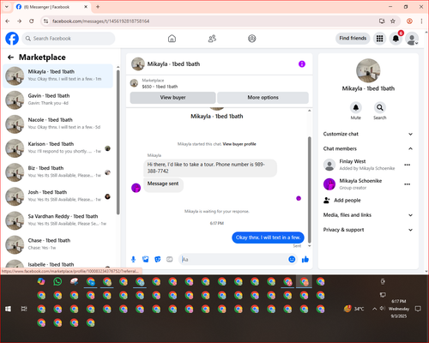This screenshot has width=429, height=343.
Task: Choose a GIF icon in composer
Action: point(170,259)
